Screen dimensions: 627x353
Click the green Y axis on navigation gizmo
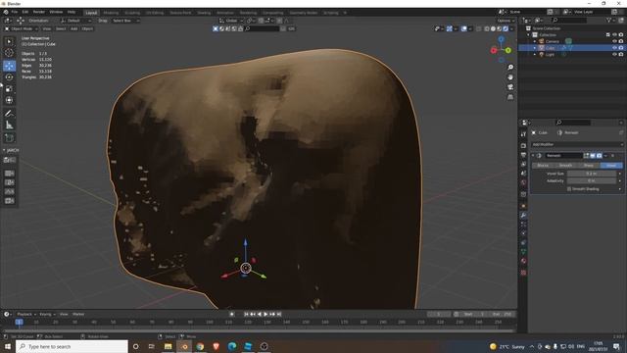click(x=507, y=50)
